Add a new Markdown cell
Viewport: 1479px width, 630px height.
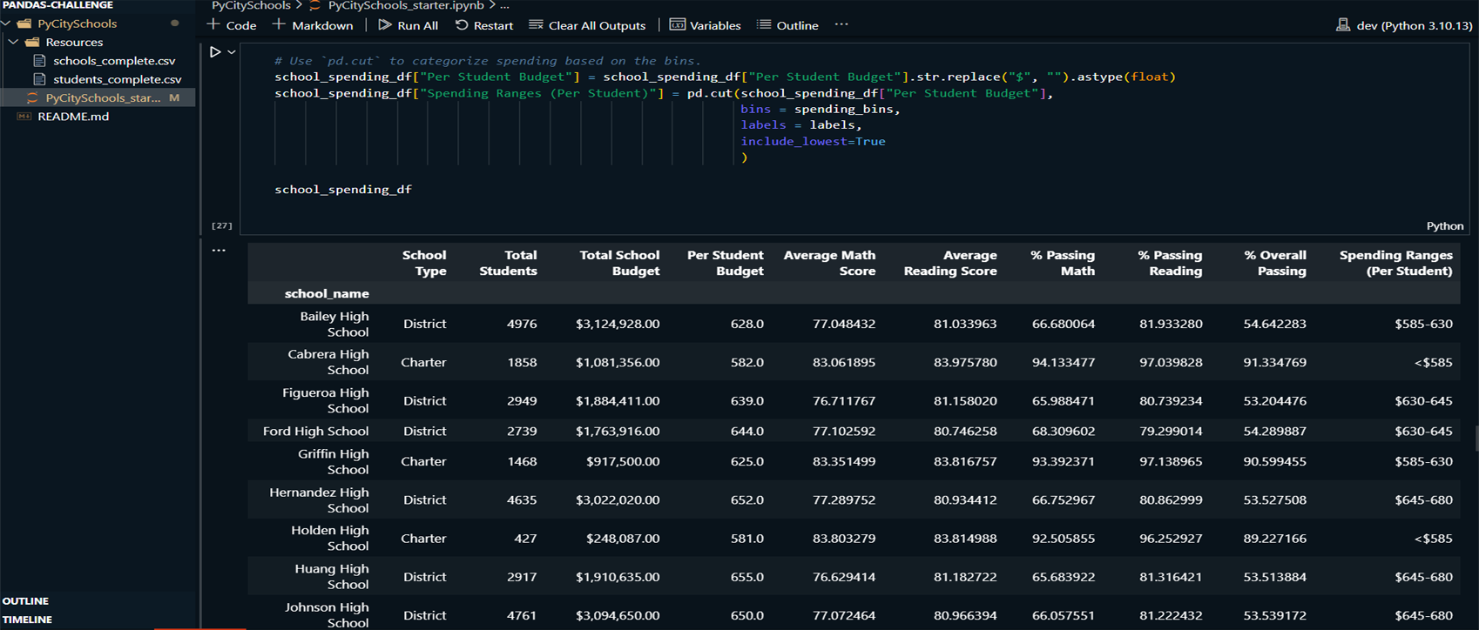point(313,25)
